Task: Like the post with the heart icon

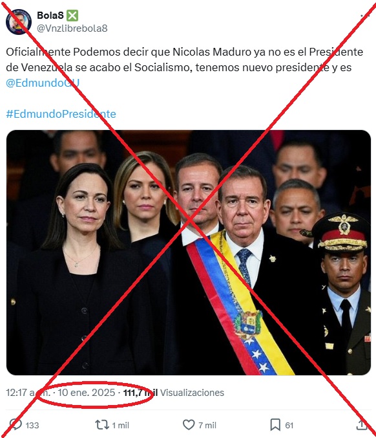Action: 189,425
